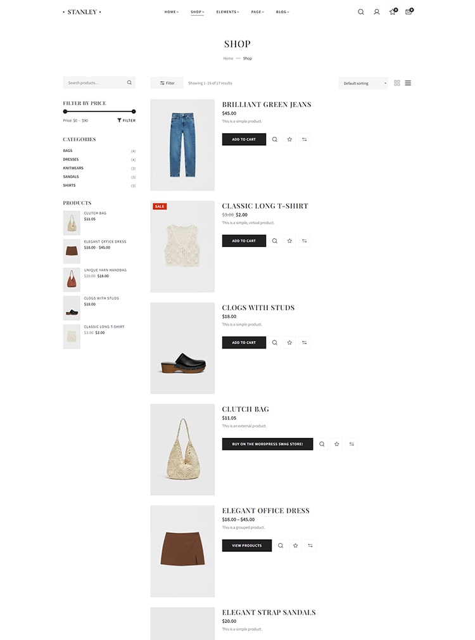Screen dimensions: 475x640
Task: Click Buy on the WordPress Swag Store
Action: tap(267, 444)
